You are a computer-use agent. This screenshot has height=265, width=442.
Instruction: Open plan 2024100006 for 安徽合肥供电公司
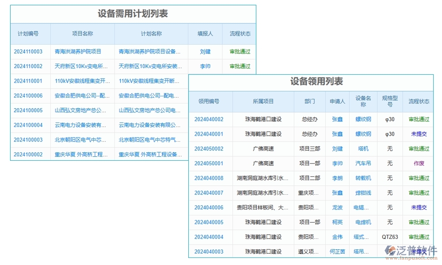click(x=30, y=96)
